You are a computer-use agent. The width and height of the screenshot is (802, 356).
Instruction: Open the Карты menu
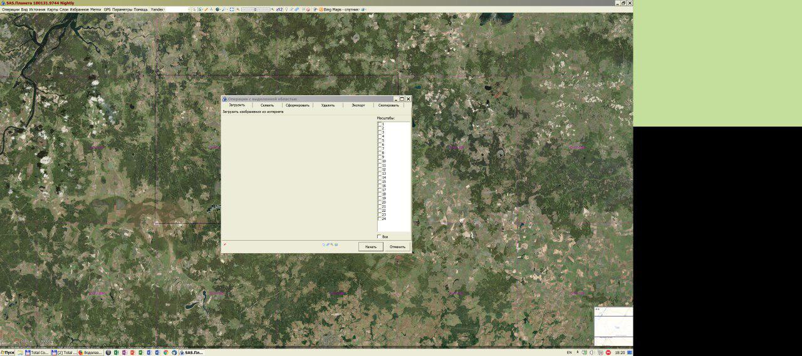click(x=53, y=9)
